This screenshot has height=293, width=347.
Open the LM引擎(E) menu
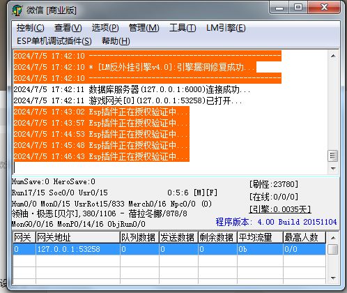point(226,28)
